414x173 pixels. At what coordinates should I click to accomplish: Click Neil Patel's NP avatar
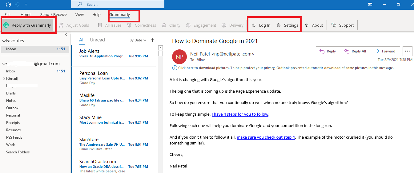pos(179,57)
